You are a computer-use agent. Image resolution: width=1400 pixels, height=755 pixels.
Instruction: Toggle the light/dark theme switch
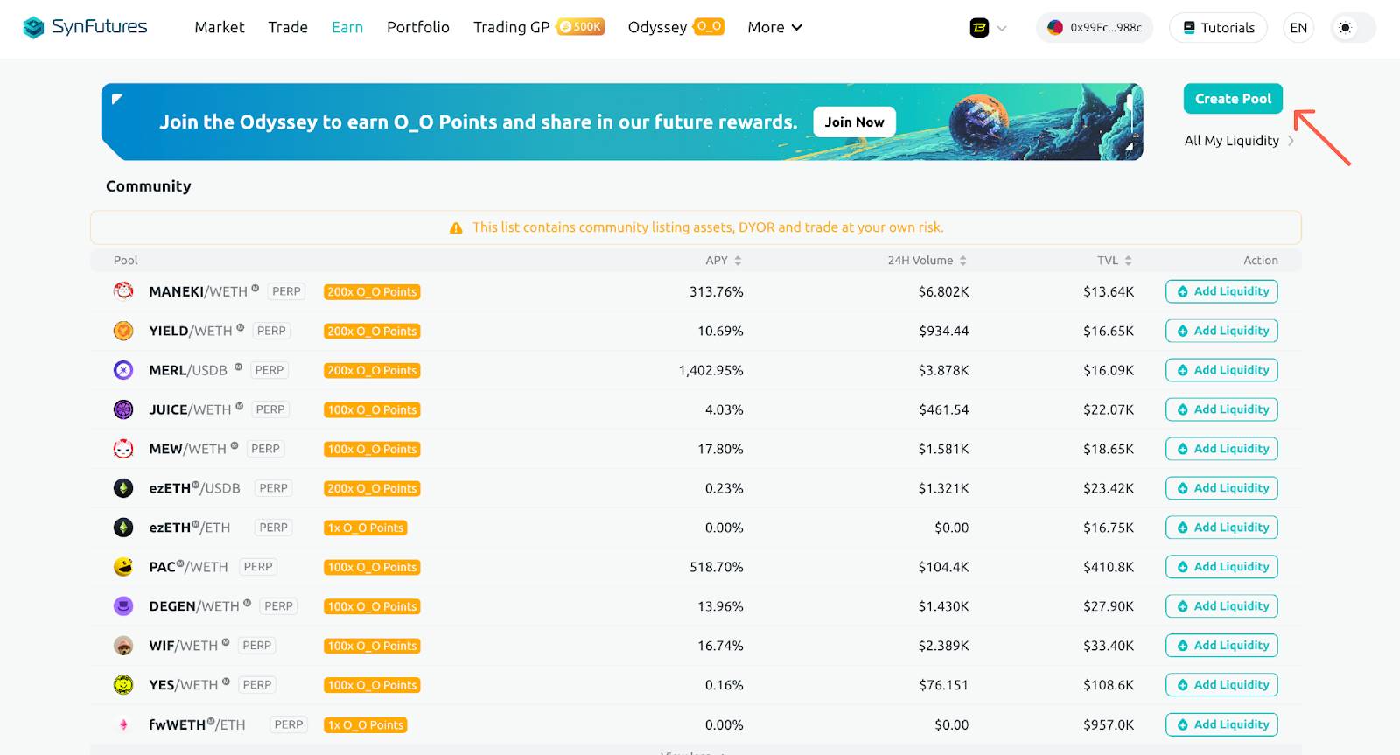click(1352, 28)
